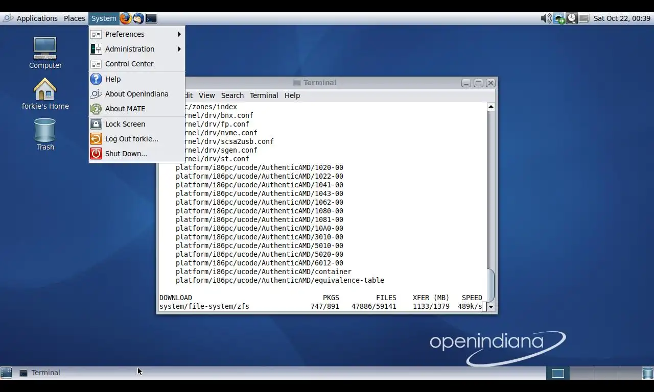Click the Terminal scrollbar down arrow

click(491, 307)
